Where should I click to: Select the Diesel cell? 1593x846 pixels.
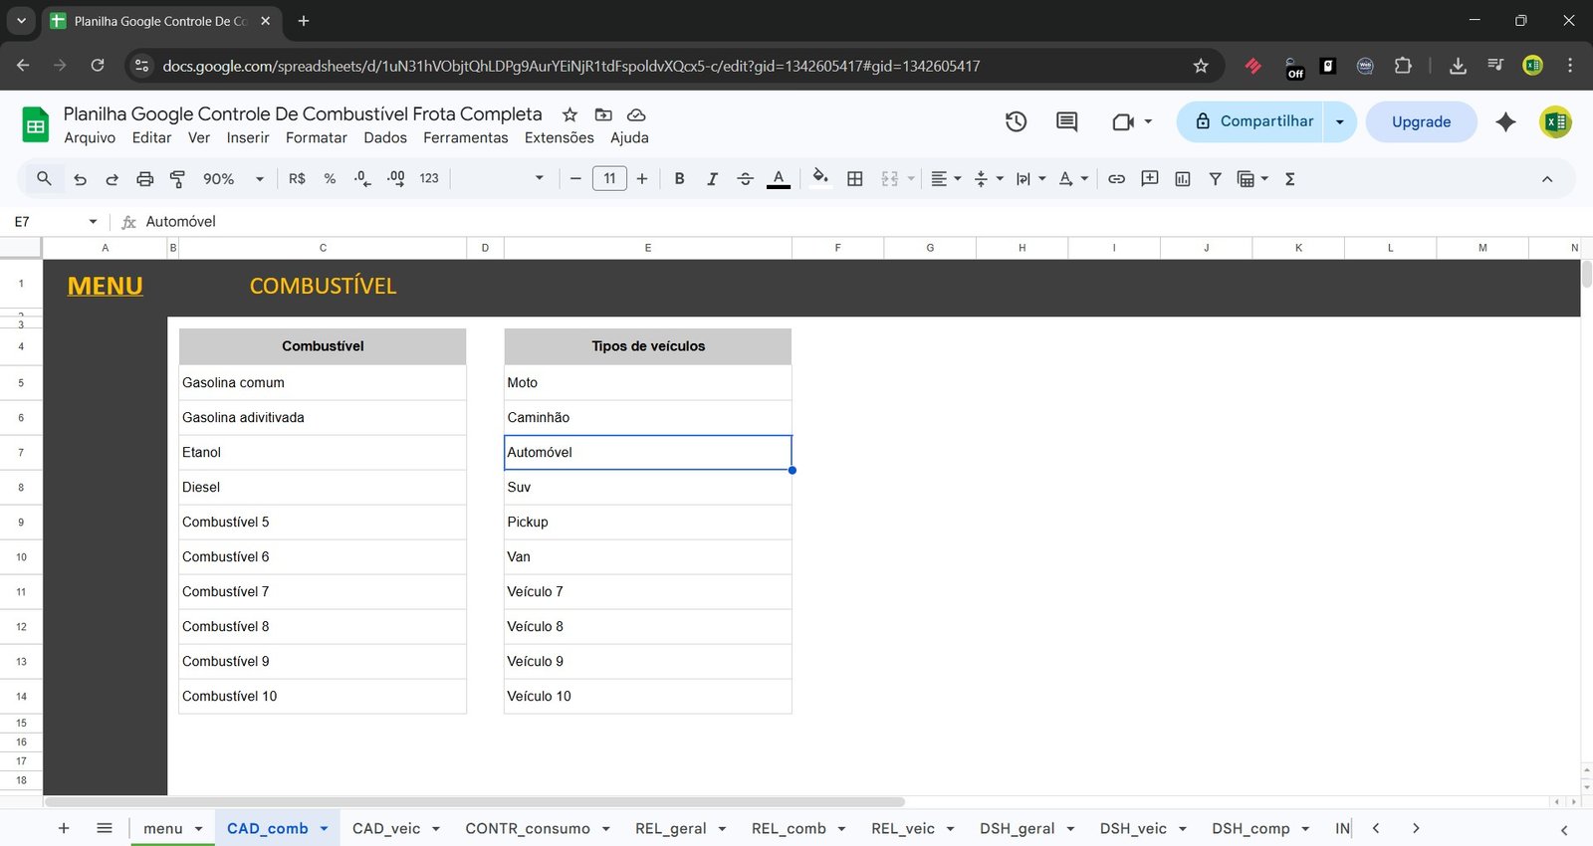323,487
